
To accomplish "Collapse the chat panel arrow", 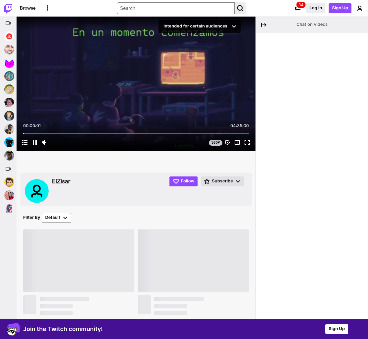I will click(263, 24).
